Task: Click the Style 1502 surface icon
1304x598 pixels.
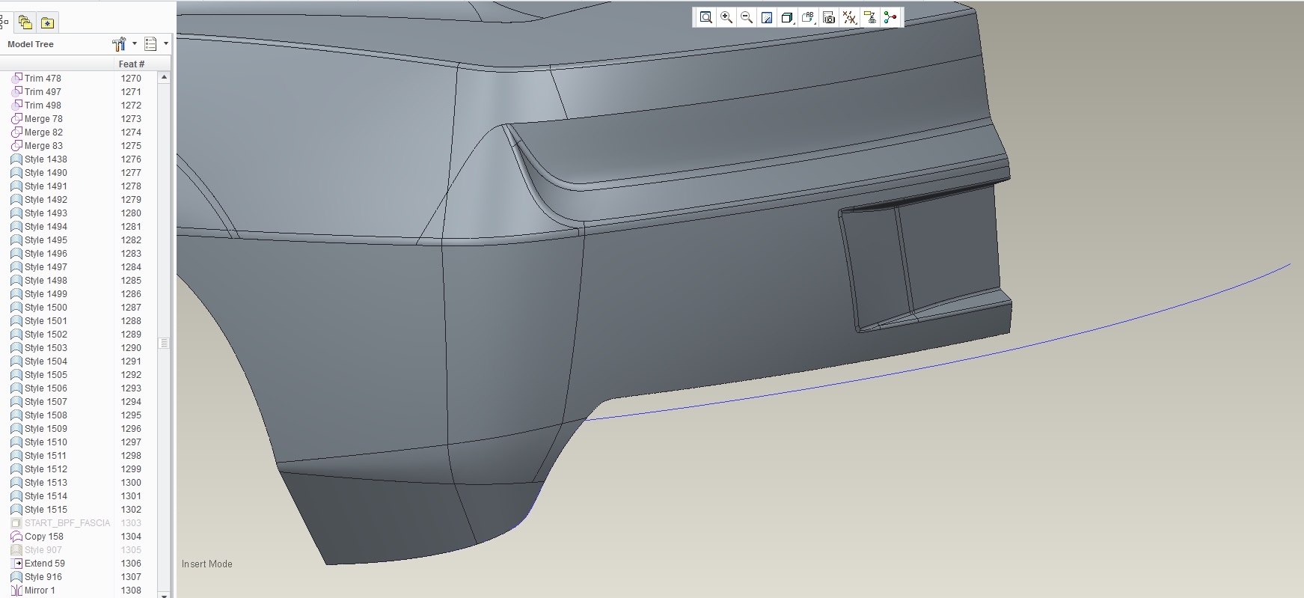Action: (16, 335)
